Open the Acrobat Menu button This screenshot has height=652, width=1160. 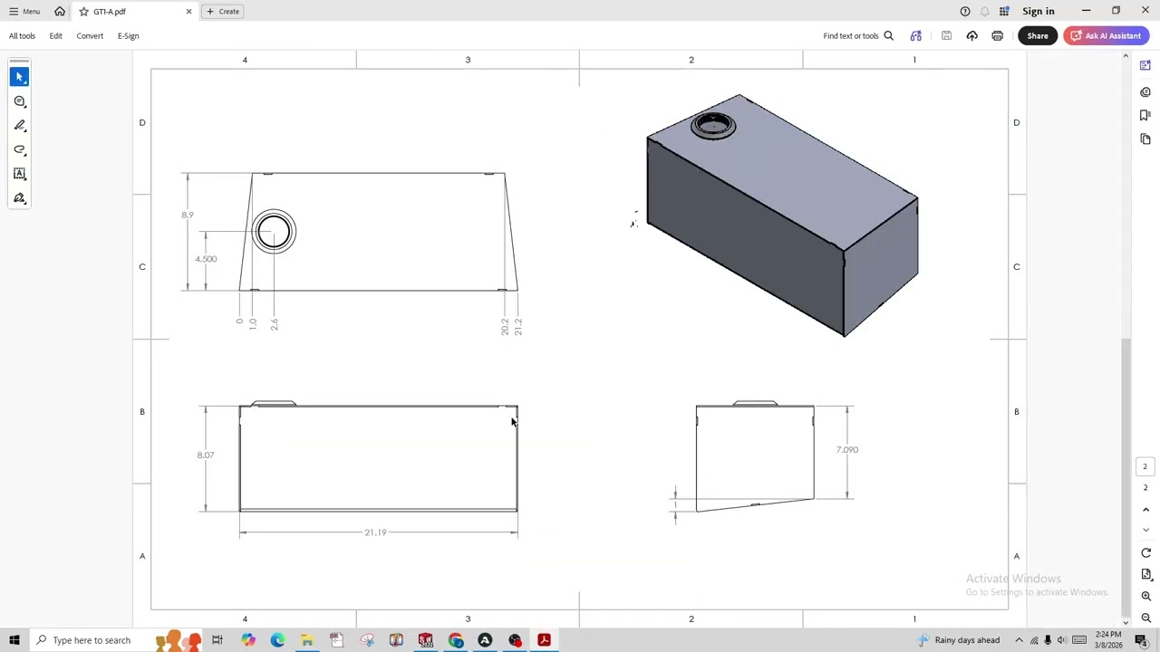(24, 11)
